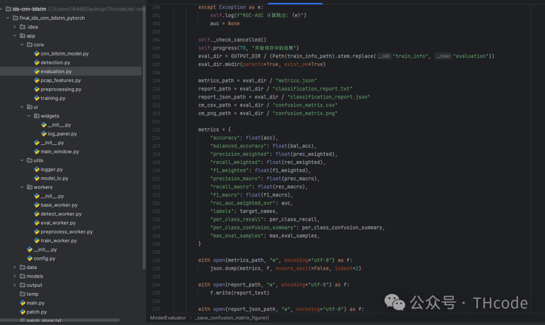Select __init__.py under widgets folder
Viewport: 545px width, 325px height.
point(59,125)
